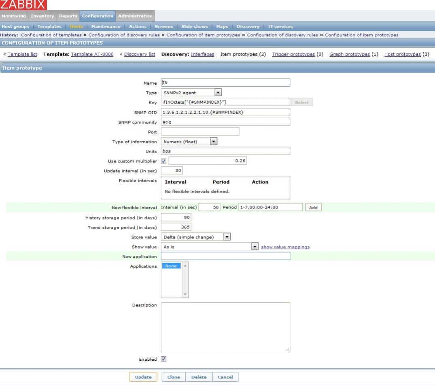Open the show value mappings link

point(285,247)
